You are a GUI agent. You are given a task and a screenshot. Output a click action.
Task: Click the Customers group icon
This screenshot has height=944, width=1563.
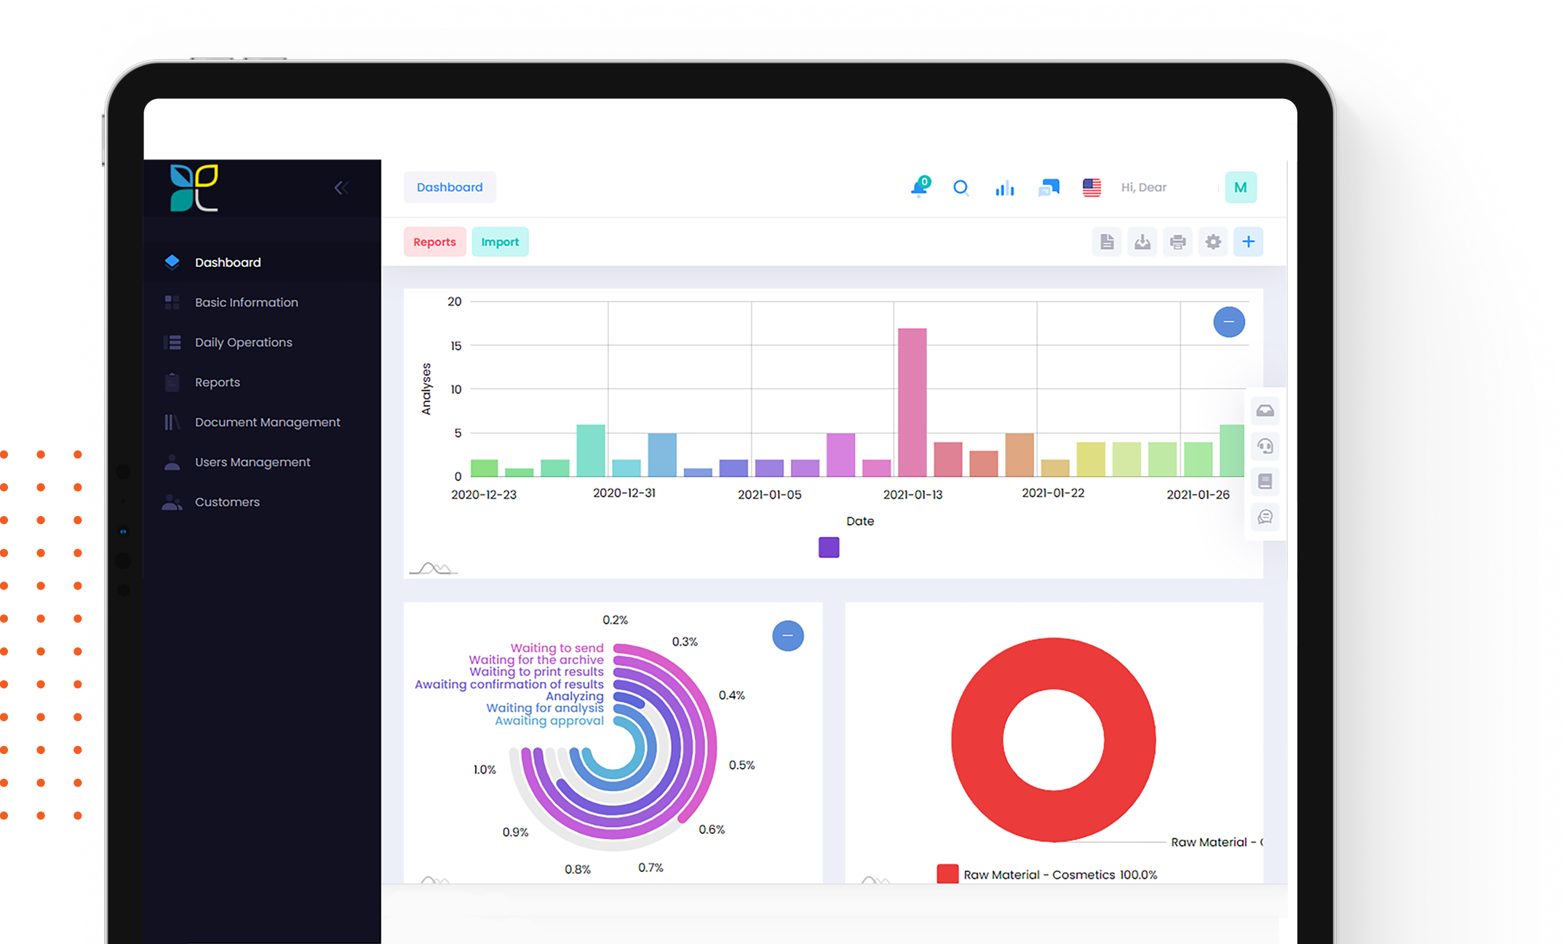(172, 502)
